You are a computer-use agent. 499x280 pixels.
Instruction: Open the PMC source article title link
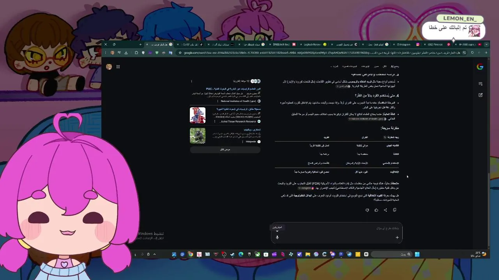click(233, 89)
